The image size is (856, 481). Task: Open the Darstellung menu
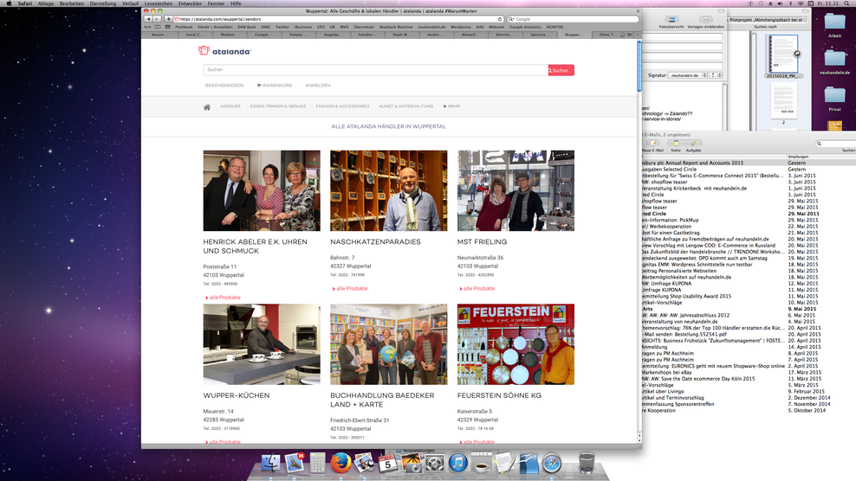[102, 3]
